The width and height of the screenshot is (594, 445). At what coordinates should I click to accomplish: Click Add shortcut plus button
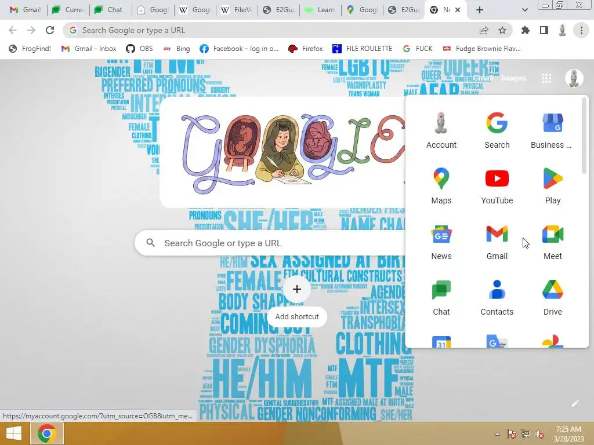(x=296, y=289)
